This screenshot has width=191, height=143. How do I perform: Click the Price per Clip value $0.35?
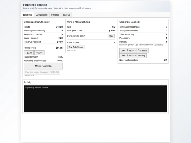(x=59, y=48)
